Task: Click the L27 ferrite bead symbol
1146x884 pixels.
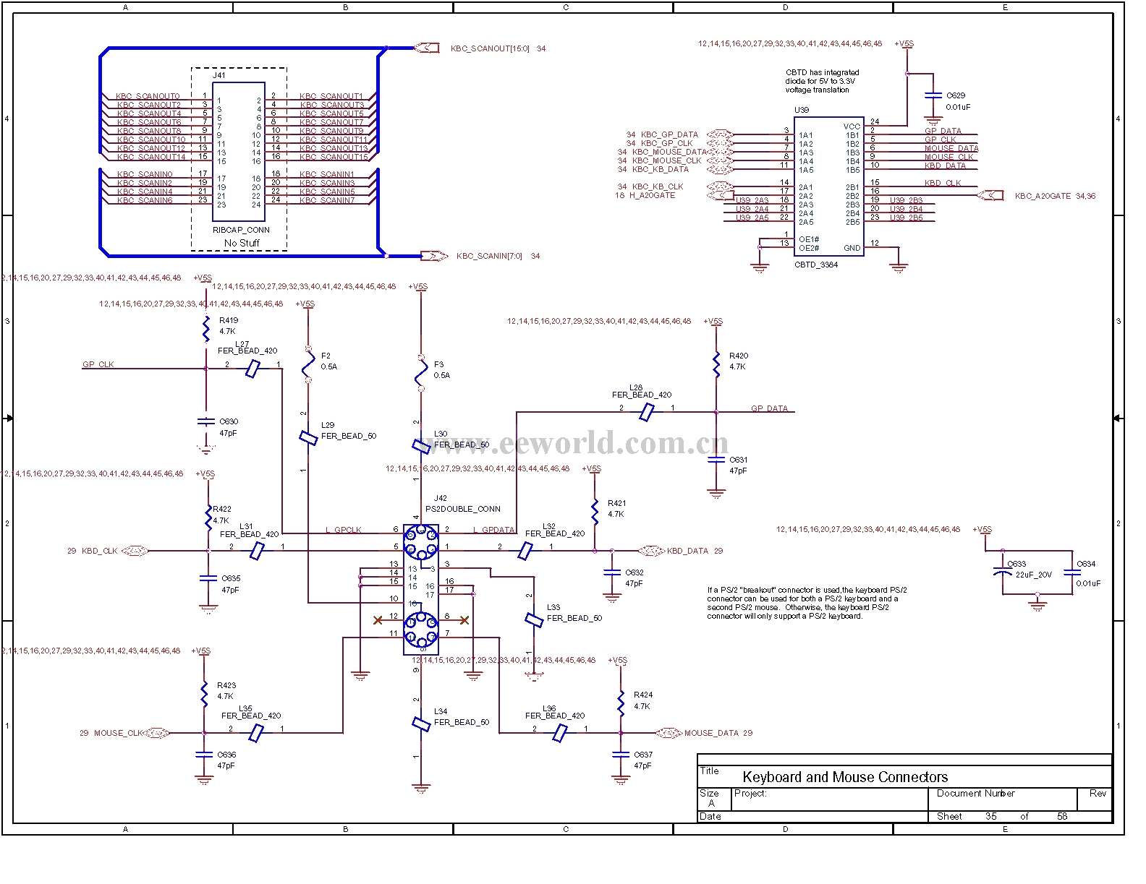Action: (x=252, y=369)
